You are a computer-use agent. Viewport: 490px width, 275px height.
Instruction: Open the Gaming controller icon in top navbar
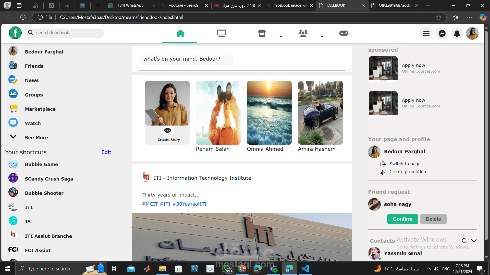[x=344, y=33]
